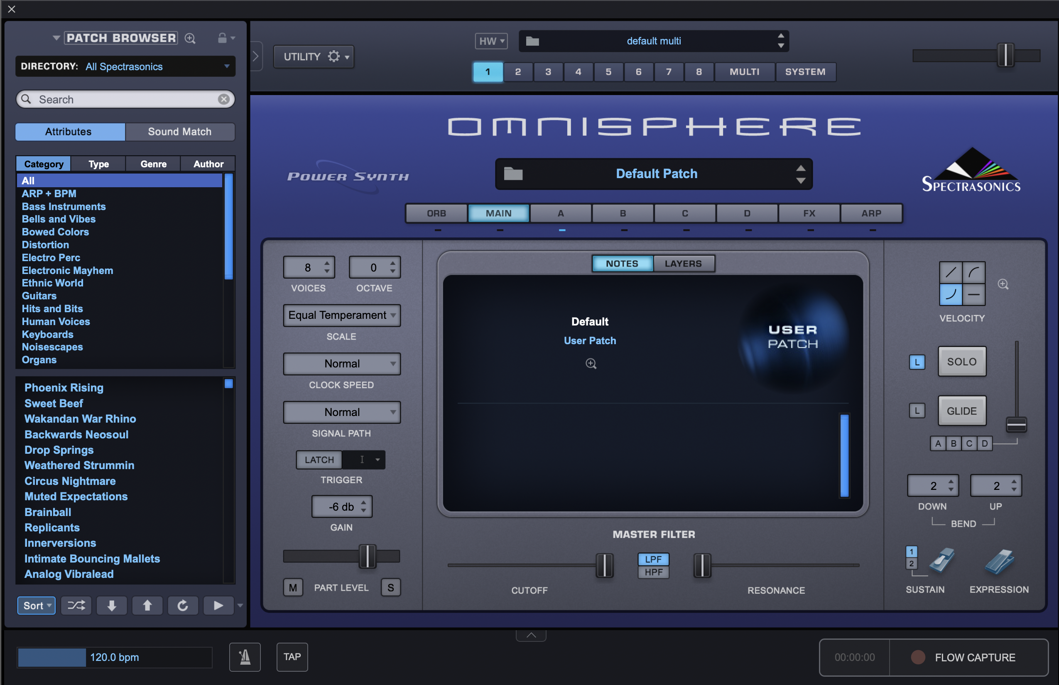Click the lock icon in the Patch Browser header
The width and height of the screenshot is (1059, 685).
223,38
